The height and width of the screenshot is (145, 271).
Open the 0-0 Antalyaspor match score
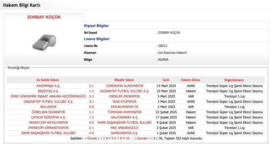[91, 123]
